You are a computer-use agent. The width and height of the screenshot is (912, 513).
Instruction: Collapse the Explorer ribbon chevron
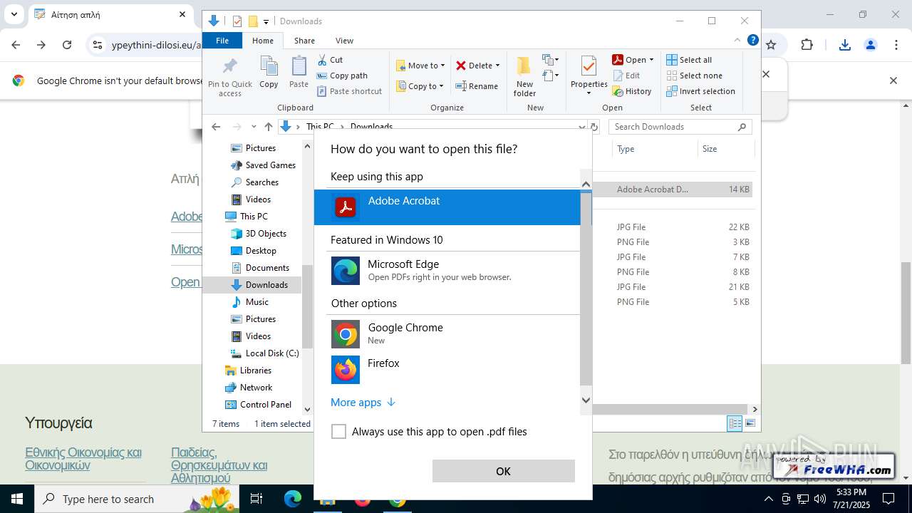[737, 40]
